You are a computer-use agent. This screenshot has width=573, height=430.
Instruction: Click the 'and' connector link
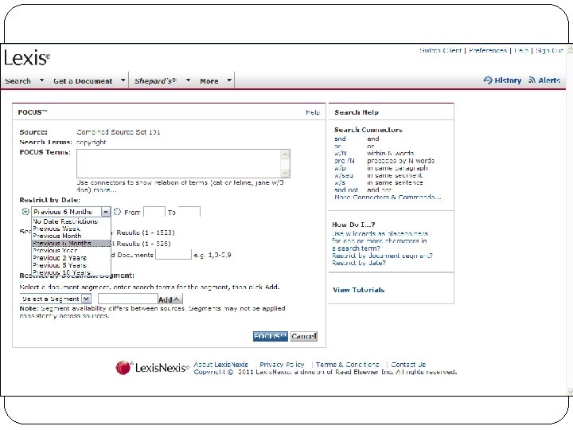(x=340, y=139)
